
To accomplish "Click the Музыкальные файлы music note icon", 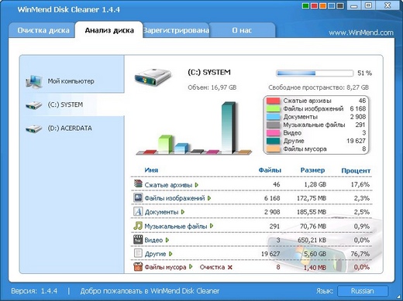I will click(138, 226).
